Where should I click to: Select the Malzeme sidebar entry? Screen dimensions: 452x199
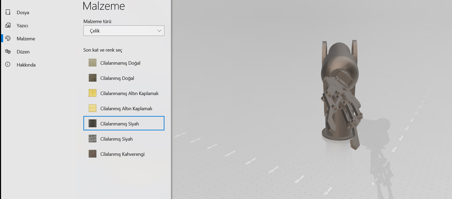[26, 39]
